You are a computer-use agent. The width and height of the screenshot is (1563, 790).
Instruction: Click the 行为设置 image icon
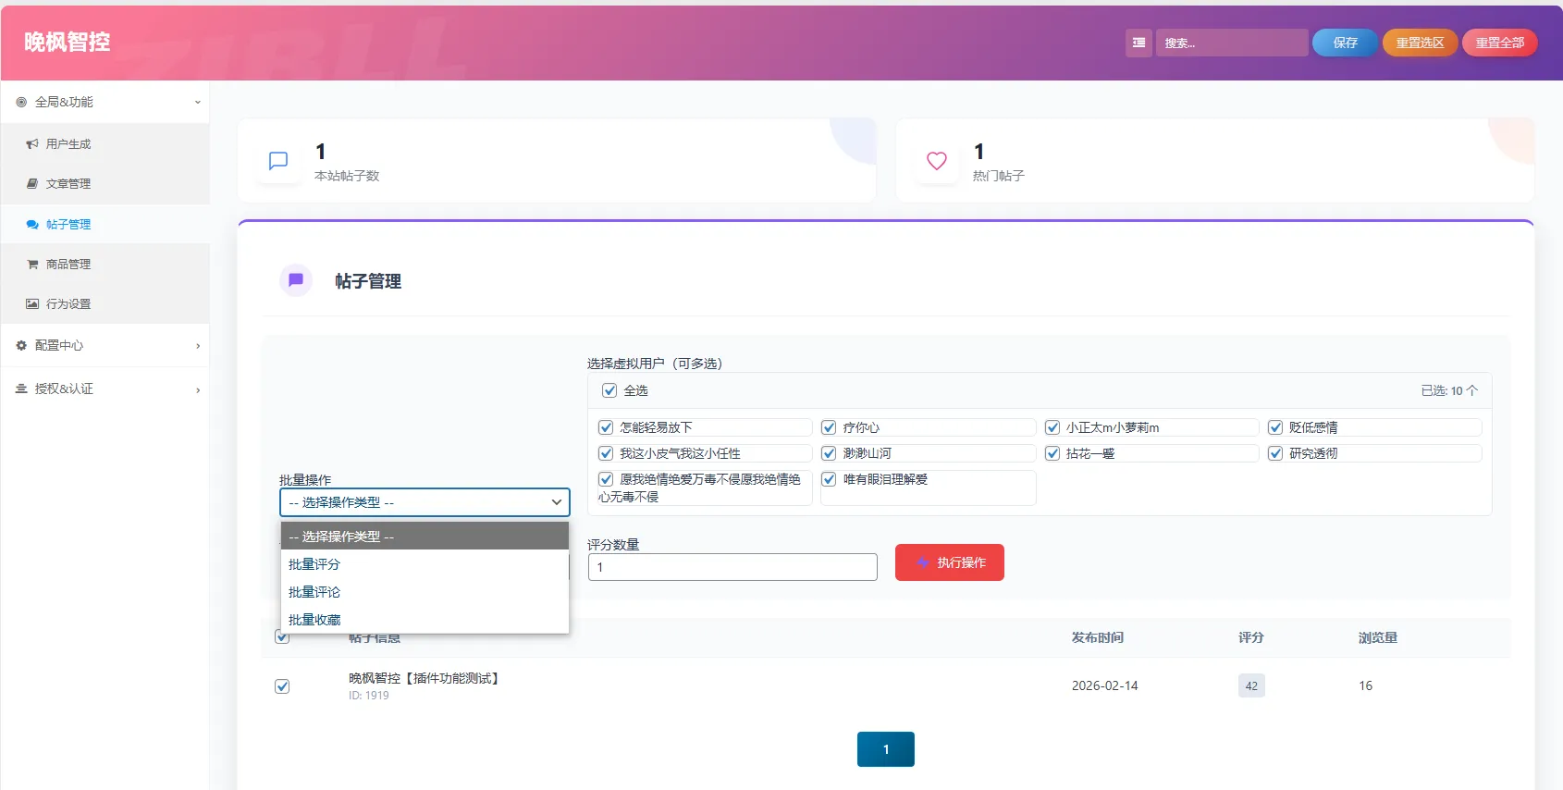(x=32, y=304)
